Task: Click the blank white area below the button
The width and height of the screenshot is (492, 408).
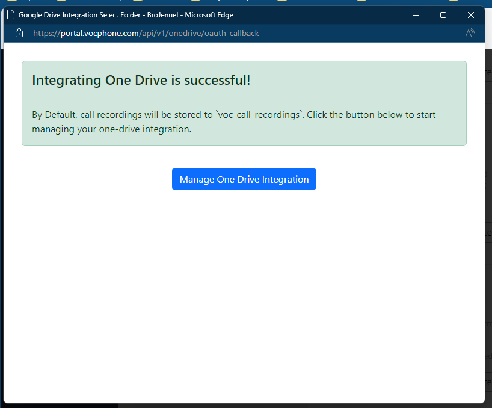Action: tap(244, 288)
